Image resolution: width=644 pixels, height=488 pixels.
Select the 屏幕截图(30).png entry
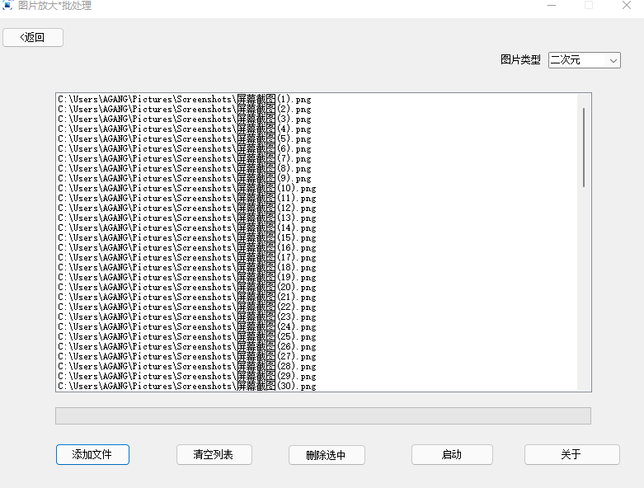pyautogui.click(x=187, y=386)
